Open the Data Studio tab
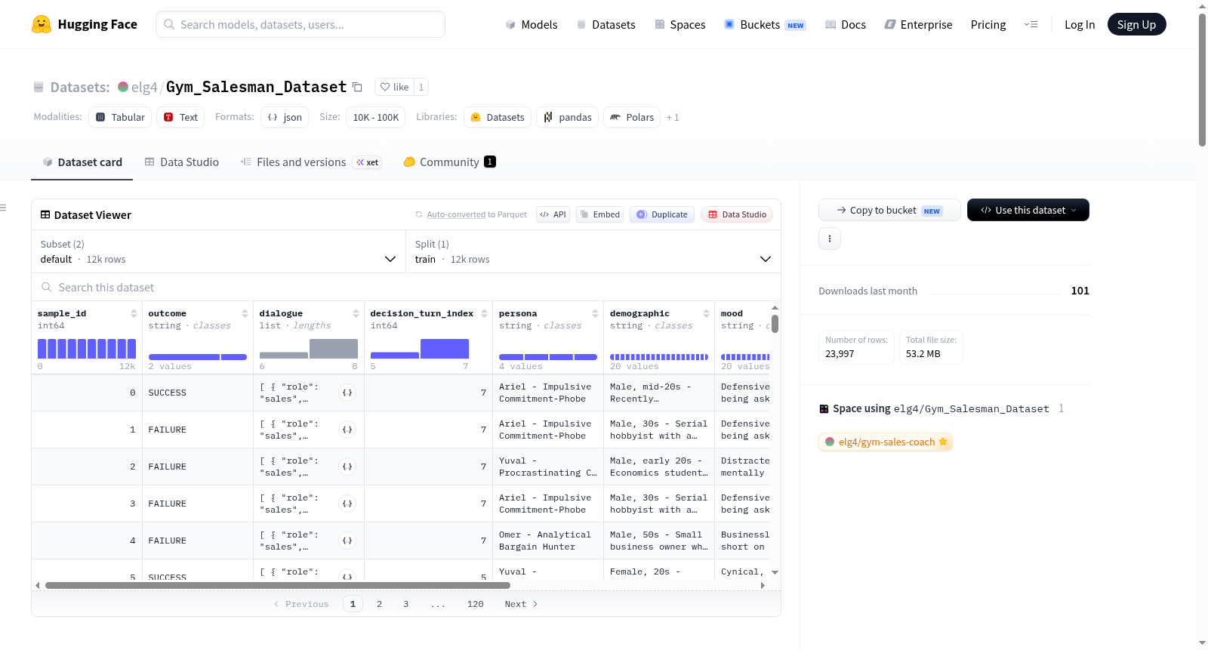The height and width of the screenshot is (650, 1208). pos(182,162)
